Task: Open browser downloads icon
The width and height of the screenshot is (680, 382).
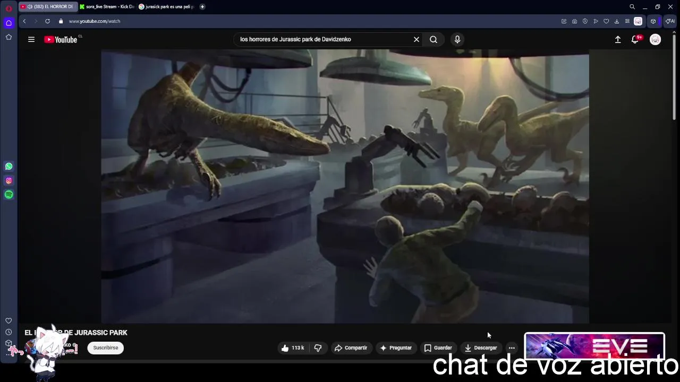Action: click(x=617, y=21)
